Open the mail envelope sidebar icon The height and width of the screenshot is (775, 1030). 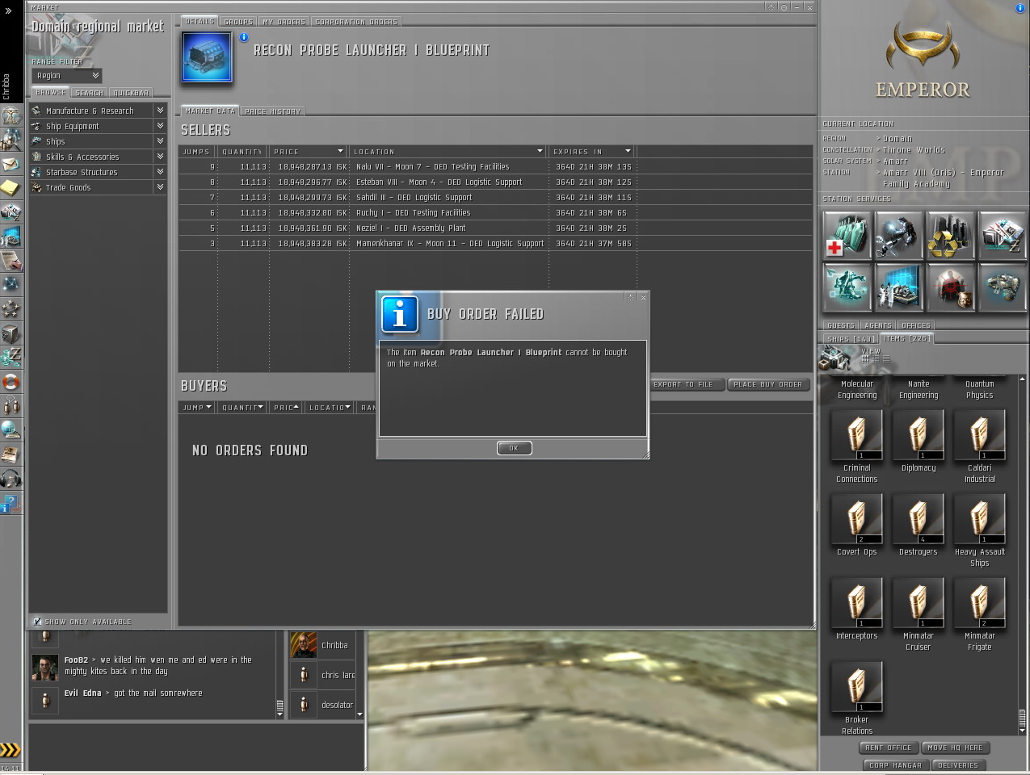11,164
